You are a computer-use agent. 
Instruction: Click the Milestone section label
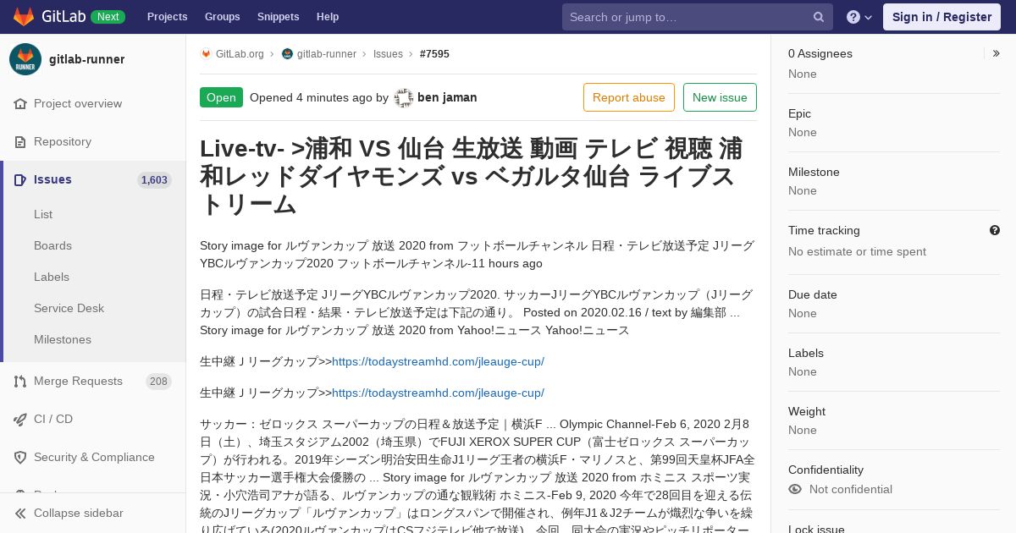[x=814, y=172]
